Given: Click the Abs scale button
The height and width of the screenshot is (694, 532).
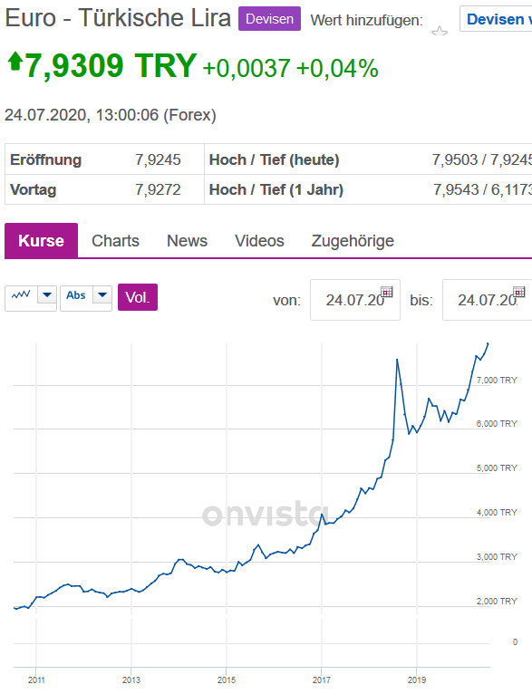Looking at the screenshot, I should pyautogui.click(x=76, y=295).
